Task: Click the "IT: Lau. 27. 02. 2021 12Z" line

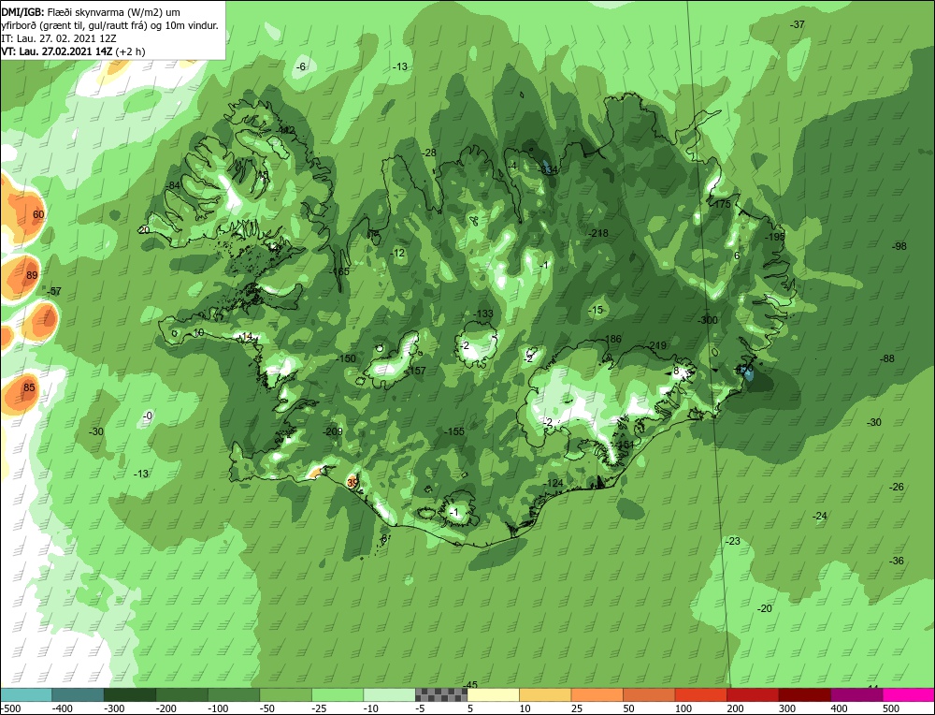Action: pyautogui.click(x=59, y=38)
